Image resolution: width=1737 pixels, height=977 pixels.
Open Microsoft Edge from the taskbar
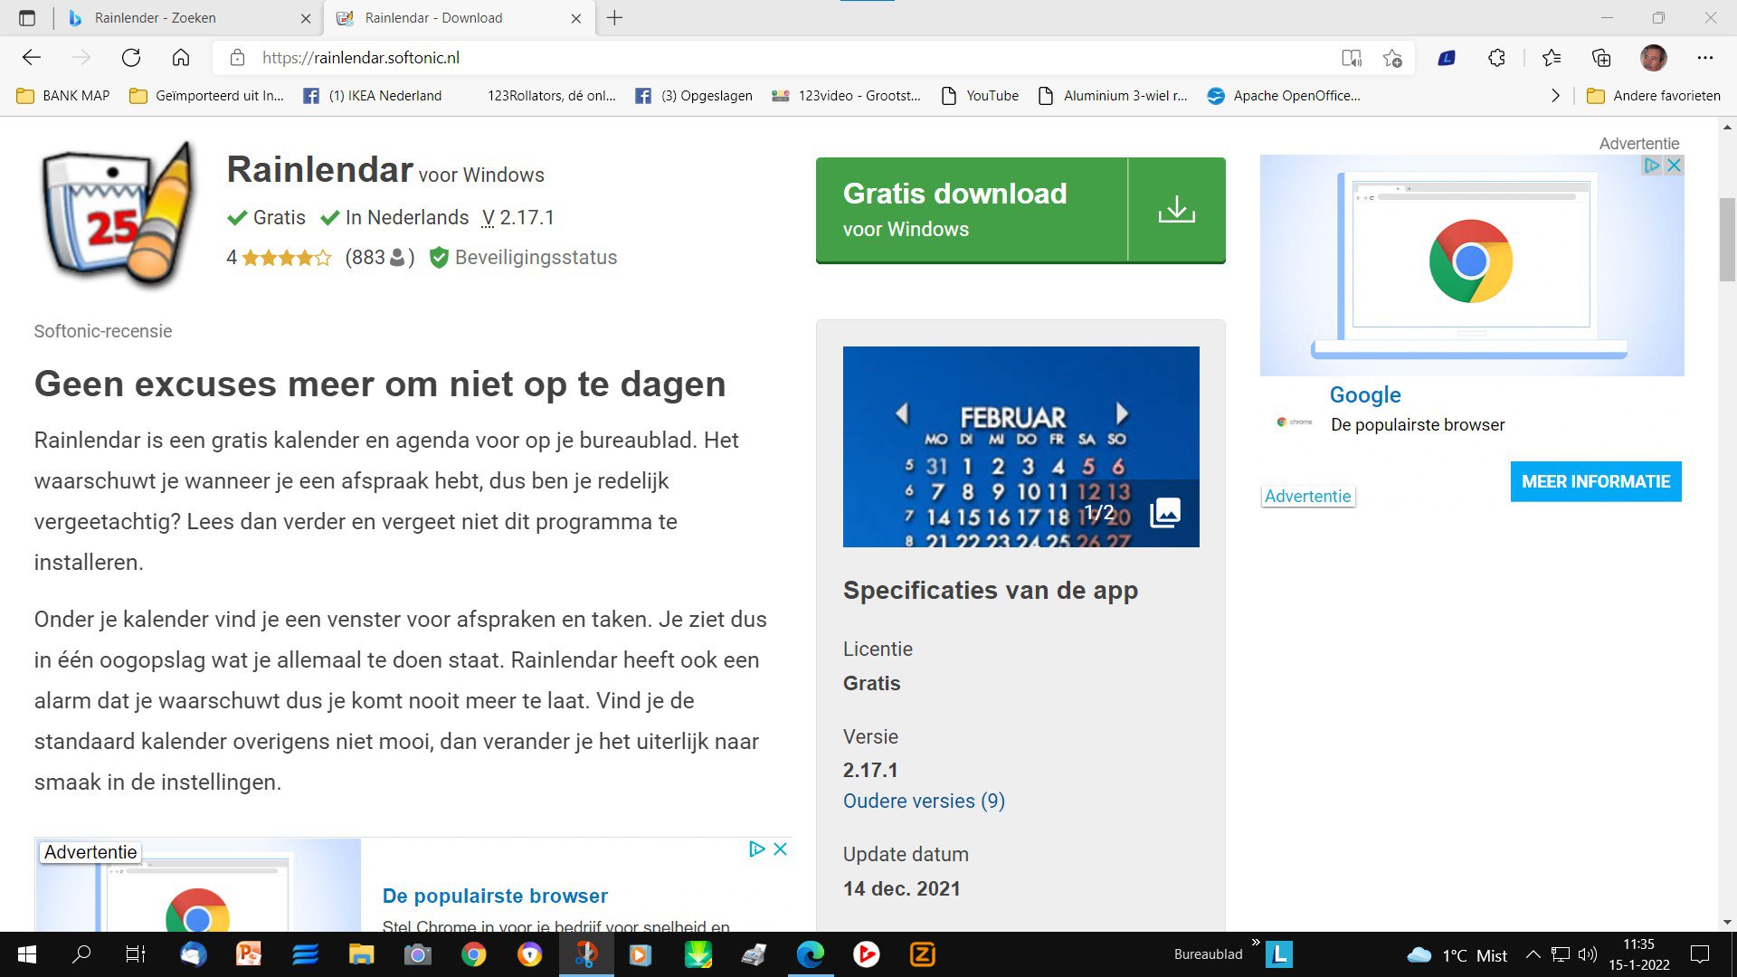tap(810, 954)
